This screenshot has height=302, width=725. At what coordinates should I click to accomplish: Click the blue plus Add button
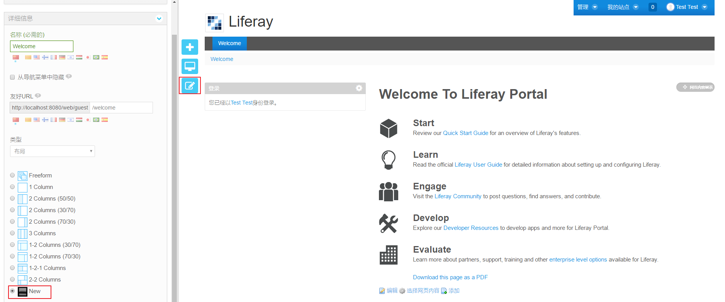pyautogui.click(x=190, y=47)
